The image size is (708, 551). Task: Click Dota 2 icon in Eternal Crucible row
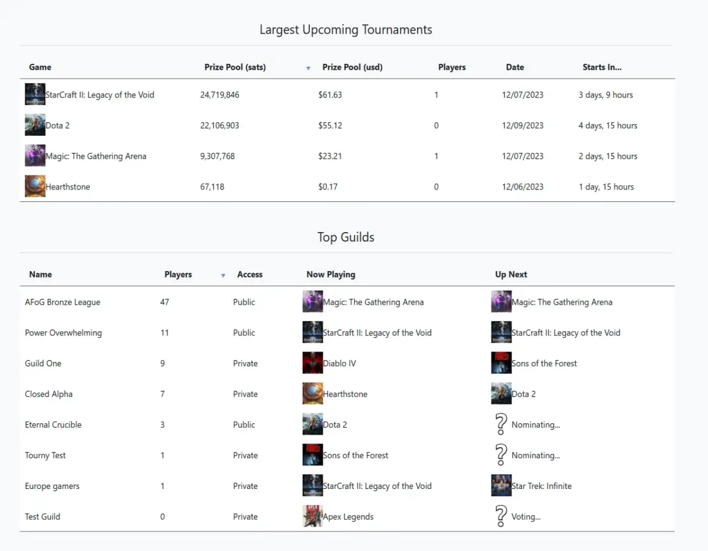pos(312,425)
